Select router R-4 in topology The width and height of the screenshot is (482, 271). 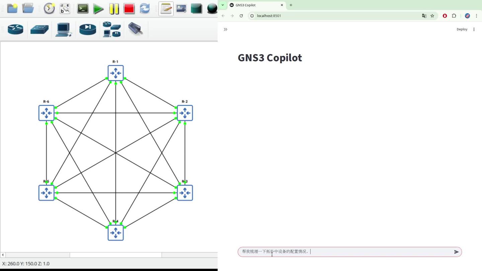[115, 233]
